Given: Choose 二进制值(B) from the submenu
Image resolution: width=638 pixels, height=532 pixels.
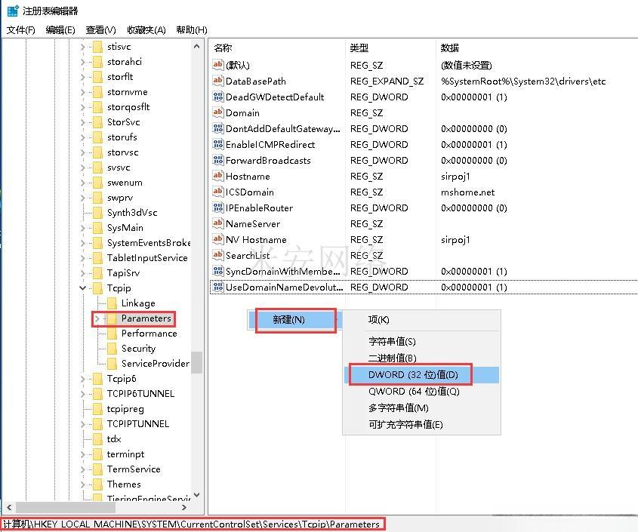Looking at the screenshot, I should coord(421,358).
